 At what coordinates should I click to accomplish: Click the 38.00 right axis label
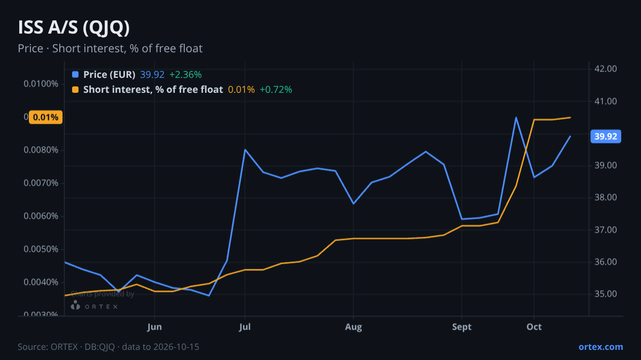tap(606, 197)
